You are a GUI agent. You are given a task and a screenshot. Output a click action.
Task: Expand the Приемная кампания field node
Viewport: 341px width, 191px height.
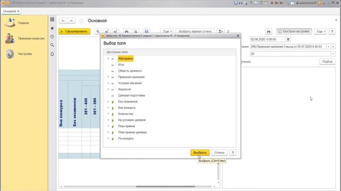coord(108,77)
